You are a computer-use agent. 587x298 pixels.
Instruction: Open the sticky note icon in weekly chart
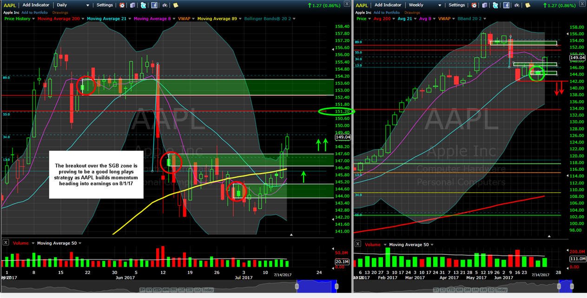(528, 5)
